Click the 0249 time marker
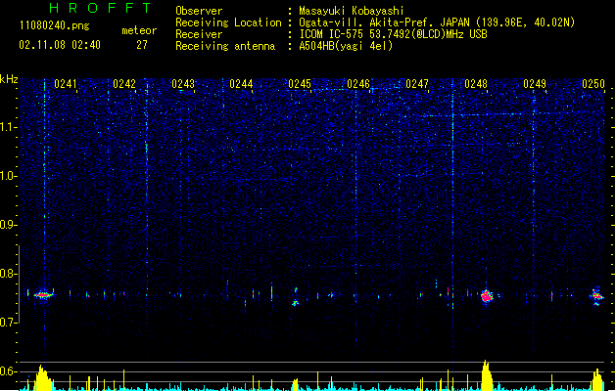Viewport: 616px width, 391px height. click(535, 84)
